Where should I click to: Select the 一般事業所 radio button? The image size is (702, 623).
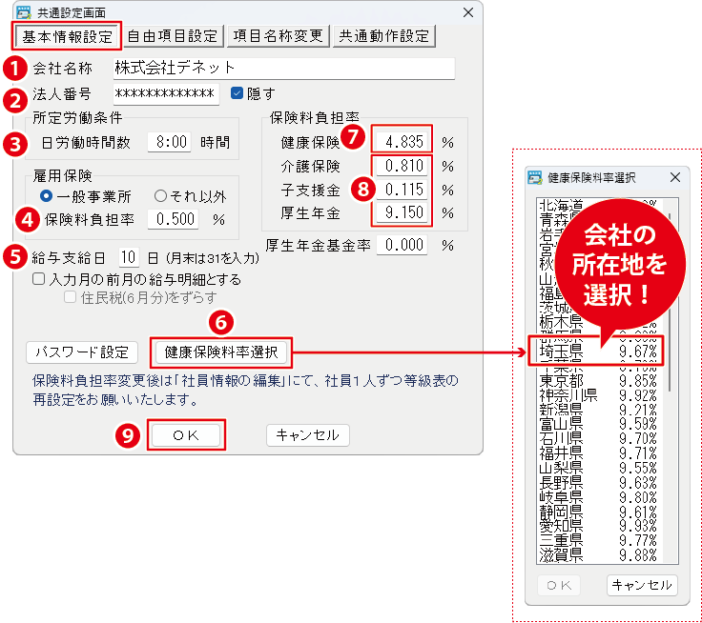pyautogui.click(x=46, y=196)
